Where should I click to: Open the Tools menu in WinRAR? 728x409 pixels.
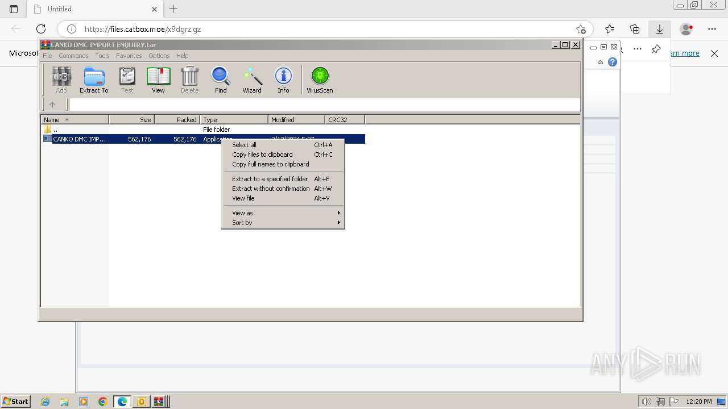pyautogui.click(x=102, y=56)
